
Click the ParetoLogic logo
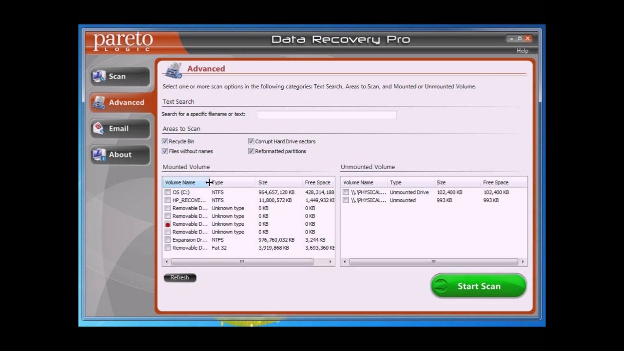[123, 42]
